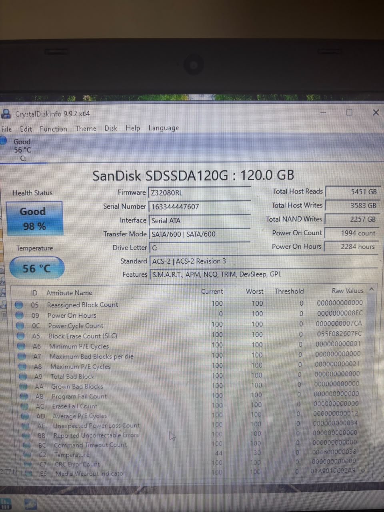Click the Drive Letter field C:
Viewport: 384px width, 512px height.
point(199,248)
